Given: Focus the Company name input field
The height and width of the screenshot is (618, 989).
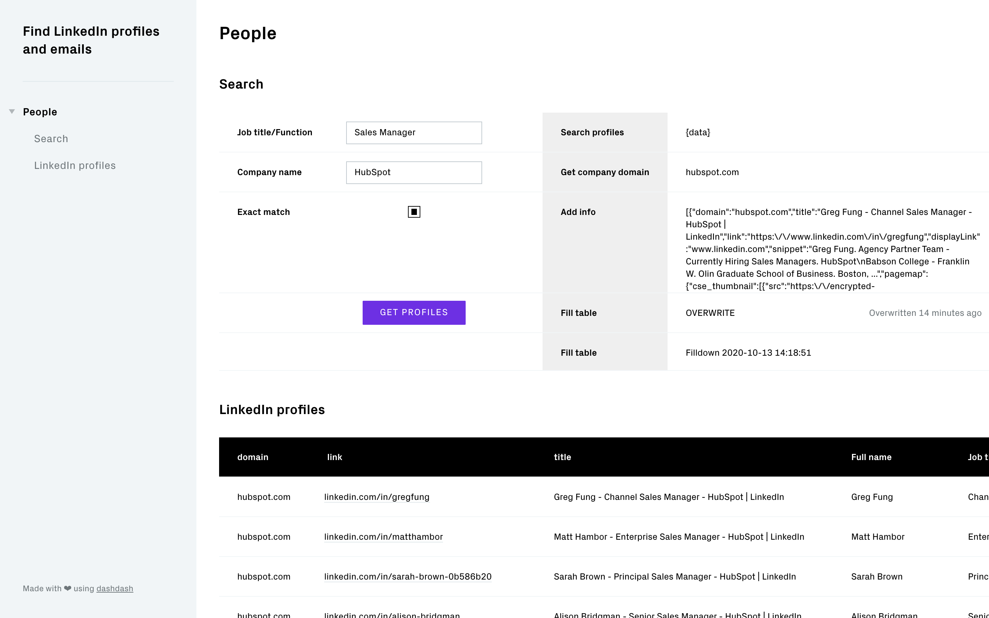Looking at the screenshot, I should [413, 172].
